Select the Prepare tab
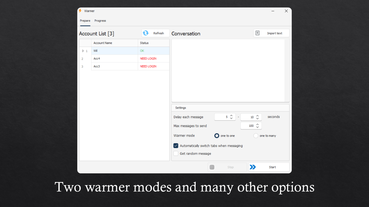 [x=85, y=20]
